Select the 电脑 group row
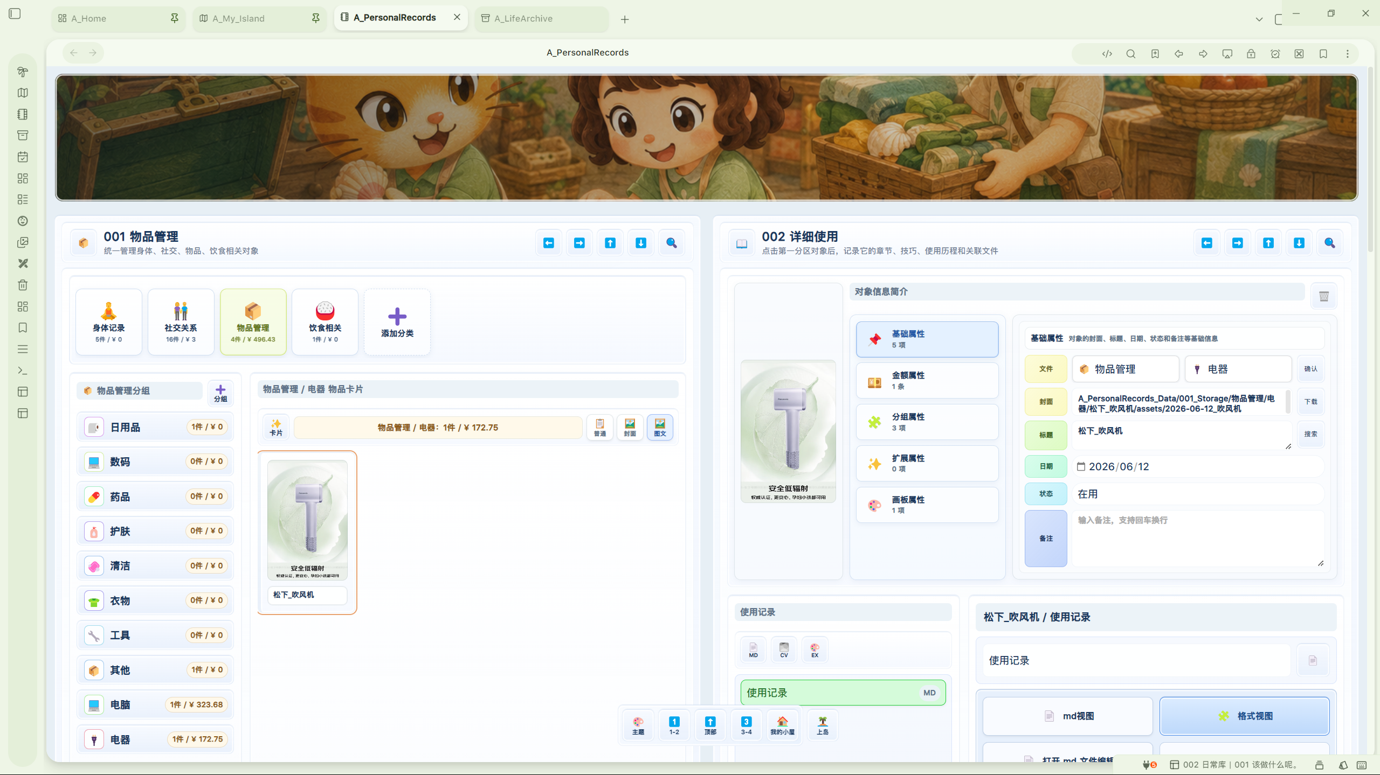Screen dimensions: 1380x775 coord(155,704)
